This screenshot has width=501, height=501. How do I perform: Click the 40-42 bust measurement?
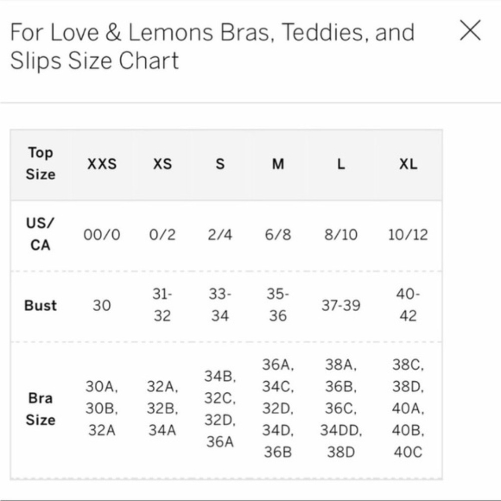pyautogui.click(x=408, y=306)
